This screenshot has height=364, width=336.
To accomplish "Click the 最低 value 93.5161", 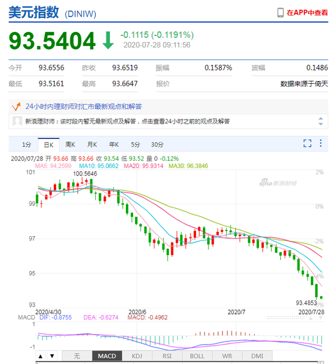I will point(51,84).
